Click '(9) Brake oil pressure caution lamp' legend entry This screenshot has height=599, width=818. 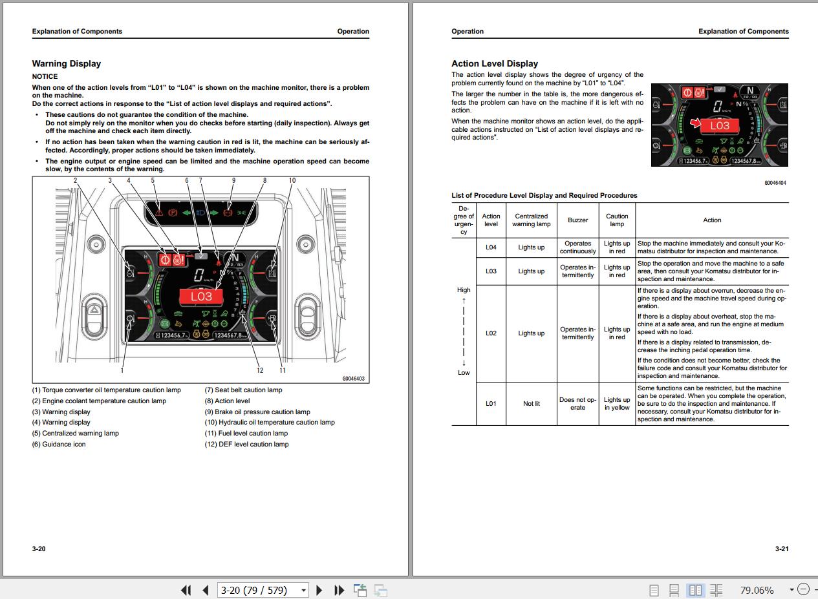point(257,412)
